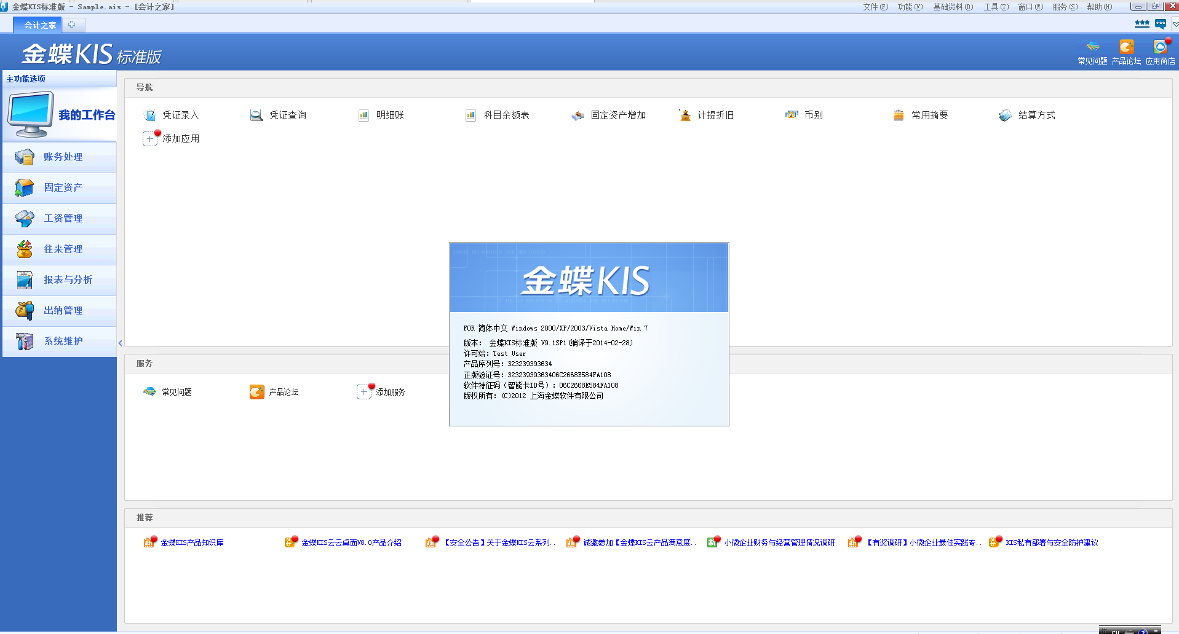This screenshot has width=1179, height=634.
Task: Open the 金蝶KIS产品知识库 recommended link
Action: [192, 542]
